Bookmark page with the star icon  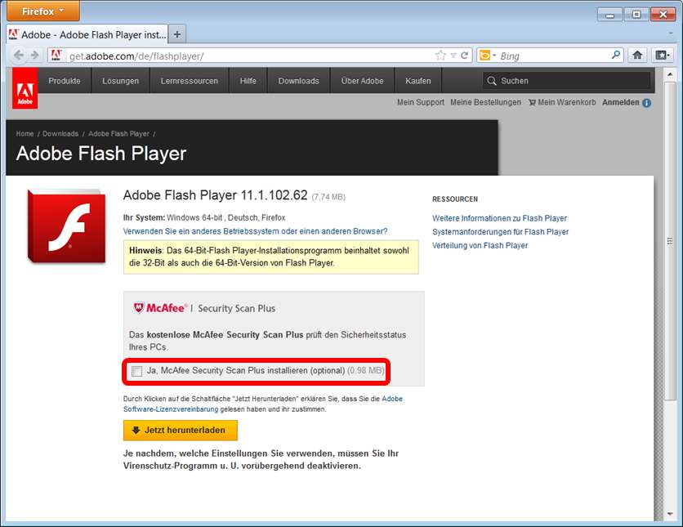point(440,56)
